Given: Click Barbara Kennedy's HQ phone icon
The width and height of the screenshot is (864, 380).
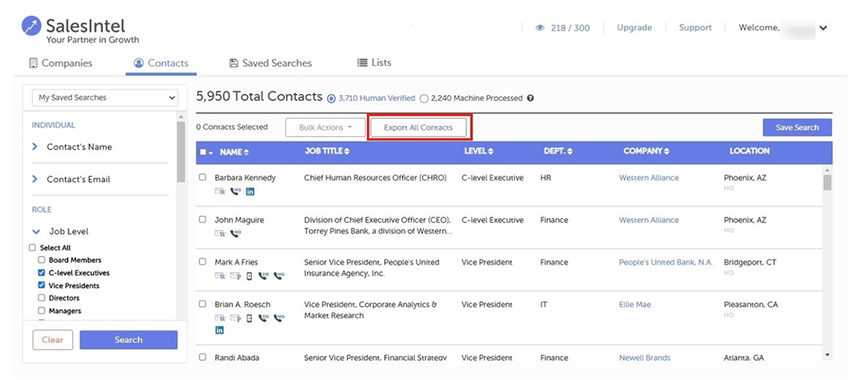Looking at the screenshot, I should tap(236, 192).
